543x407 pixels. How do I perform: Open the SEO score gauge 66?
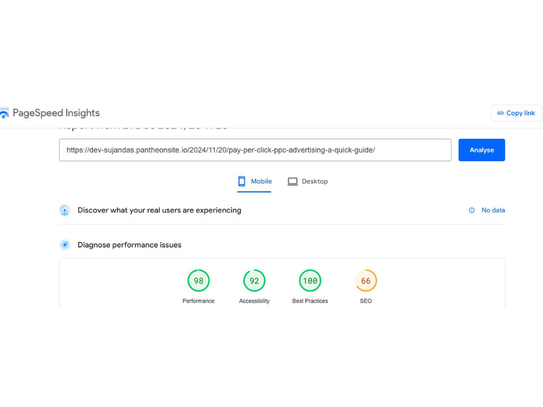pyautogui.click(x=365, y=281)
